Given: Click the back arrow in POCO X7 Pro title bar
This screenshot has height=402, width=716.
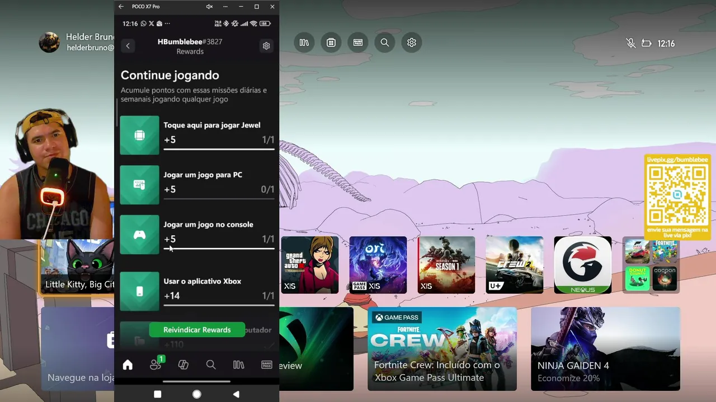Looking at the screenshot, I should pyautogui.click(x=121, y=7).
